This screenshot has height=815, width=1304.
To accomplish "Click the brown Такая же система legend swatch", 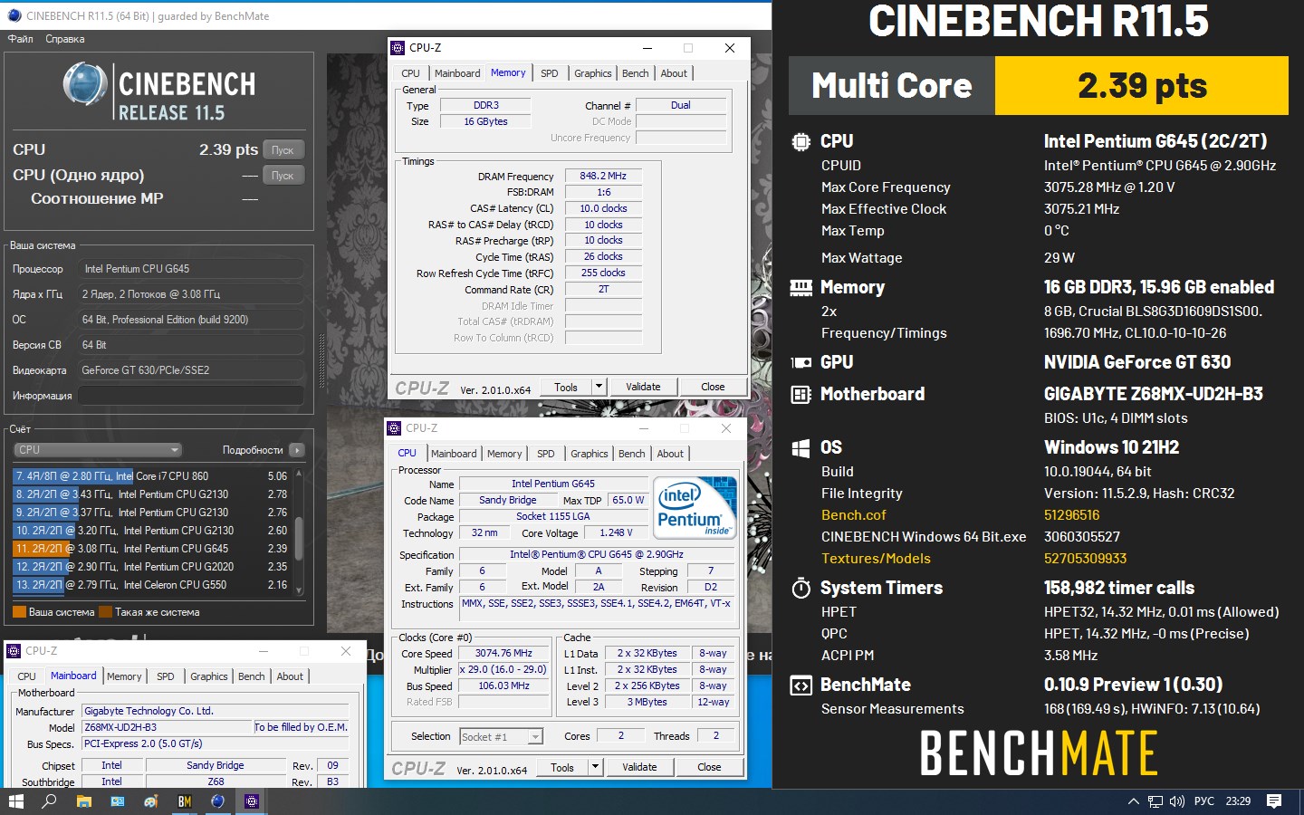I will pyautogui.click(x=105, y=612).
